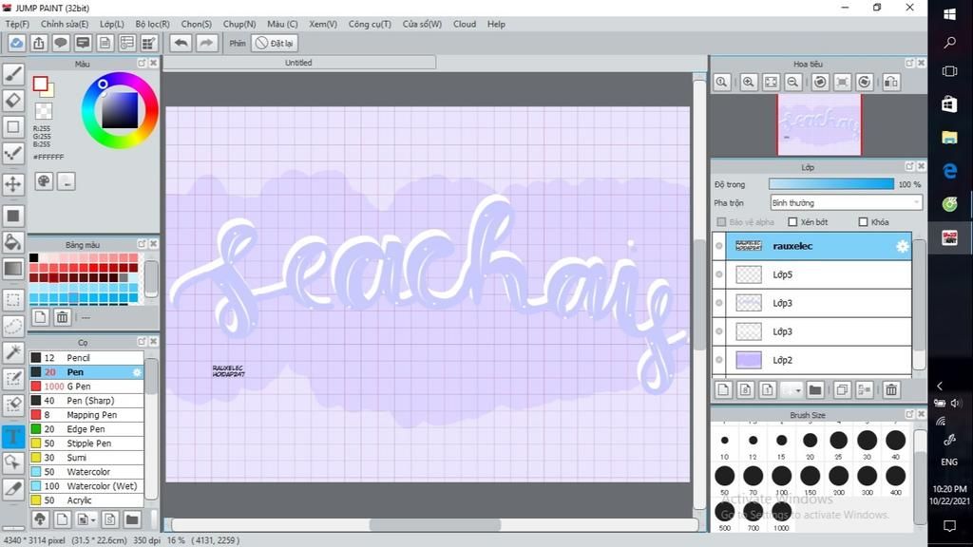
Task: Select the Brush tool in left toolbar
Action: [13, 74]
